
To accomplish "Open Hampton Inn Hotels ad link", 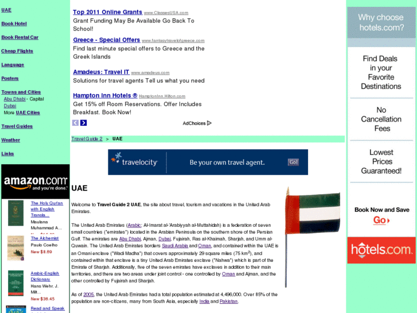I will [105, 95].
